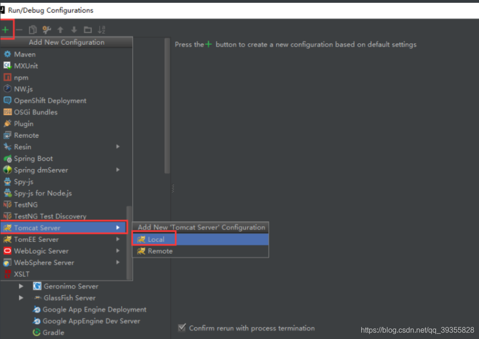Viewport: 479px width, 339px height.
Task: Click the green plus Add New Configuration button
Action: pos(6,30)
